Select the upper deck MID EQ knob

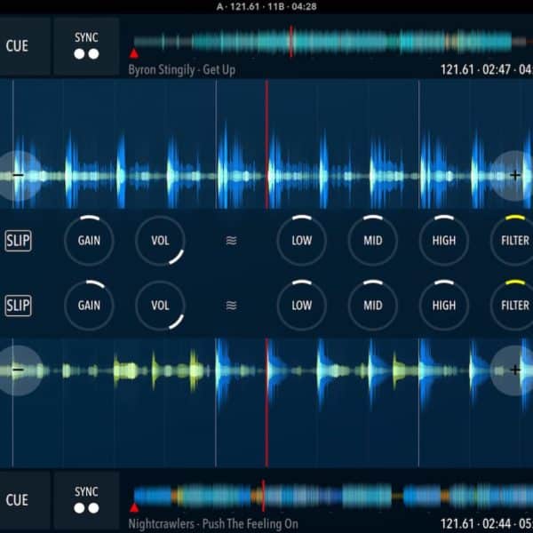tap(373, 241)
